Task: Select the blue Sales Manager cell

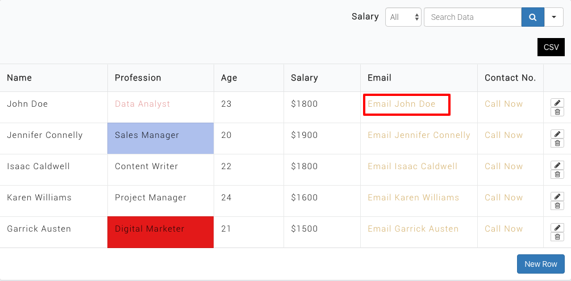Action: [161, 138]
